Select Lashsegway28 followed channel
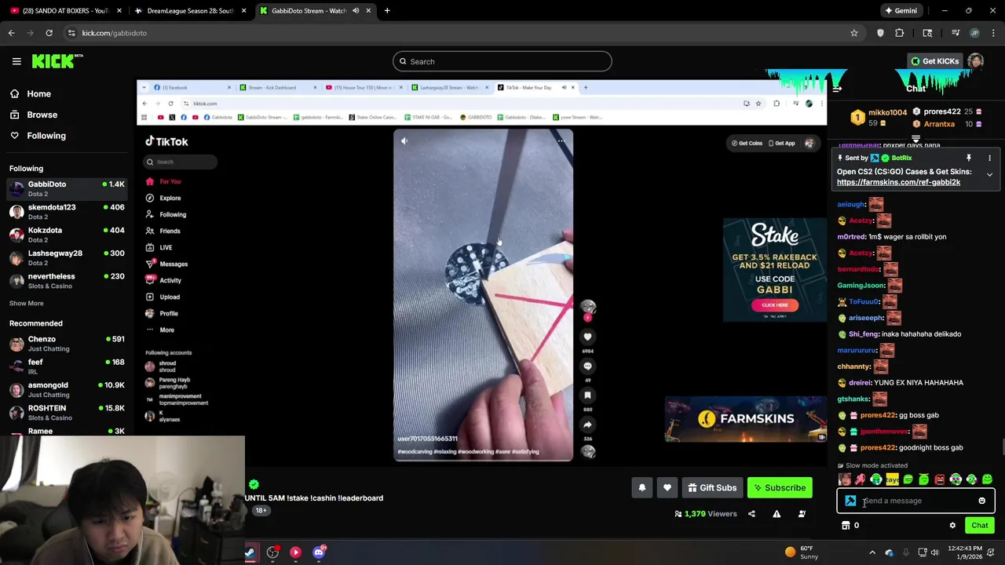The image size is (1005, 565). [x=68, y=257]
